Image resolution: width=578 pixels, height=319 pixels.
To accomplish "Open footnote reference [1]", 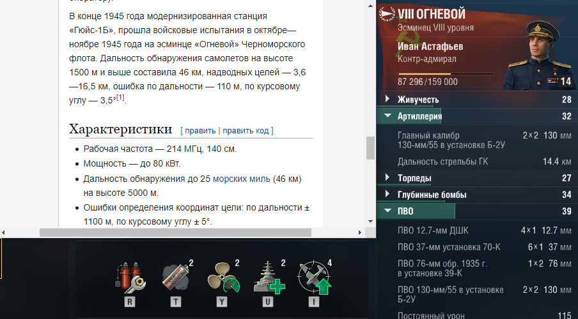I will [x=121, y=98].
